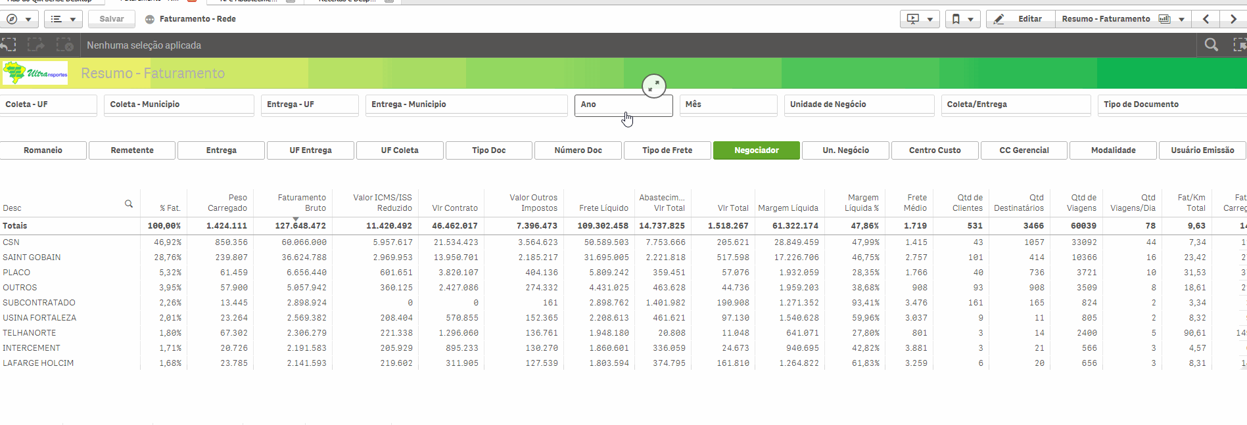Open smart search magnifier
This screenshot has width=1247, height=425.
pyautogui.click(x=1211, y=45)
